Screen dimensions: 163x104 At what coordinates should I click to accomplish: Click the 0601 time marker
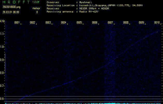tap(17, 23)
